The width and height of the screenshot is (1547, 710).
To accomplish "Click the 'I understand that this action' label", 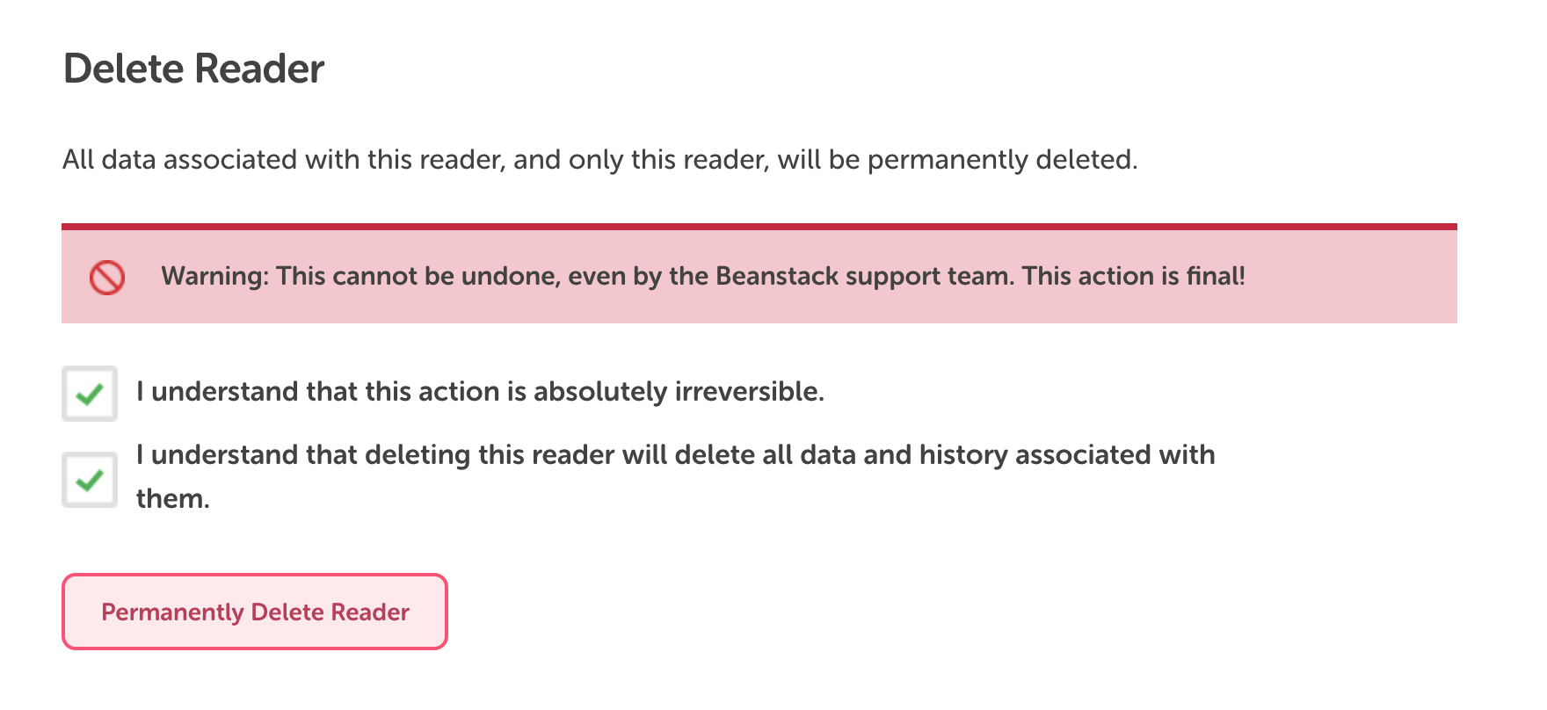I will click(x=480, y=391).
